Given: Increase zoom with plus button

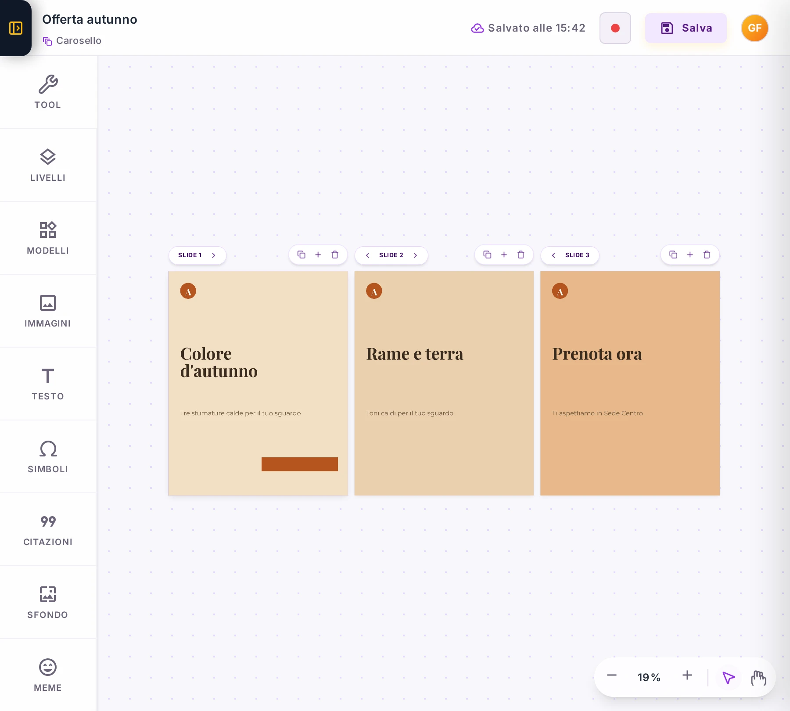Looking at the screenshot, I should click(x=687, y=675).
